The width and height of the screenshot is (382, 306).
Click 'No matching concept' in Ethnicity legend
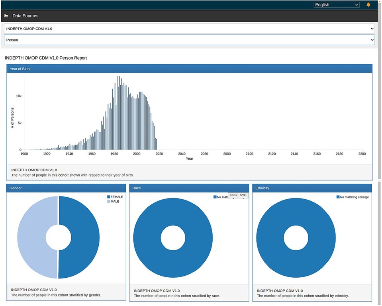(354, 197)
